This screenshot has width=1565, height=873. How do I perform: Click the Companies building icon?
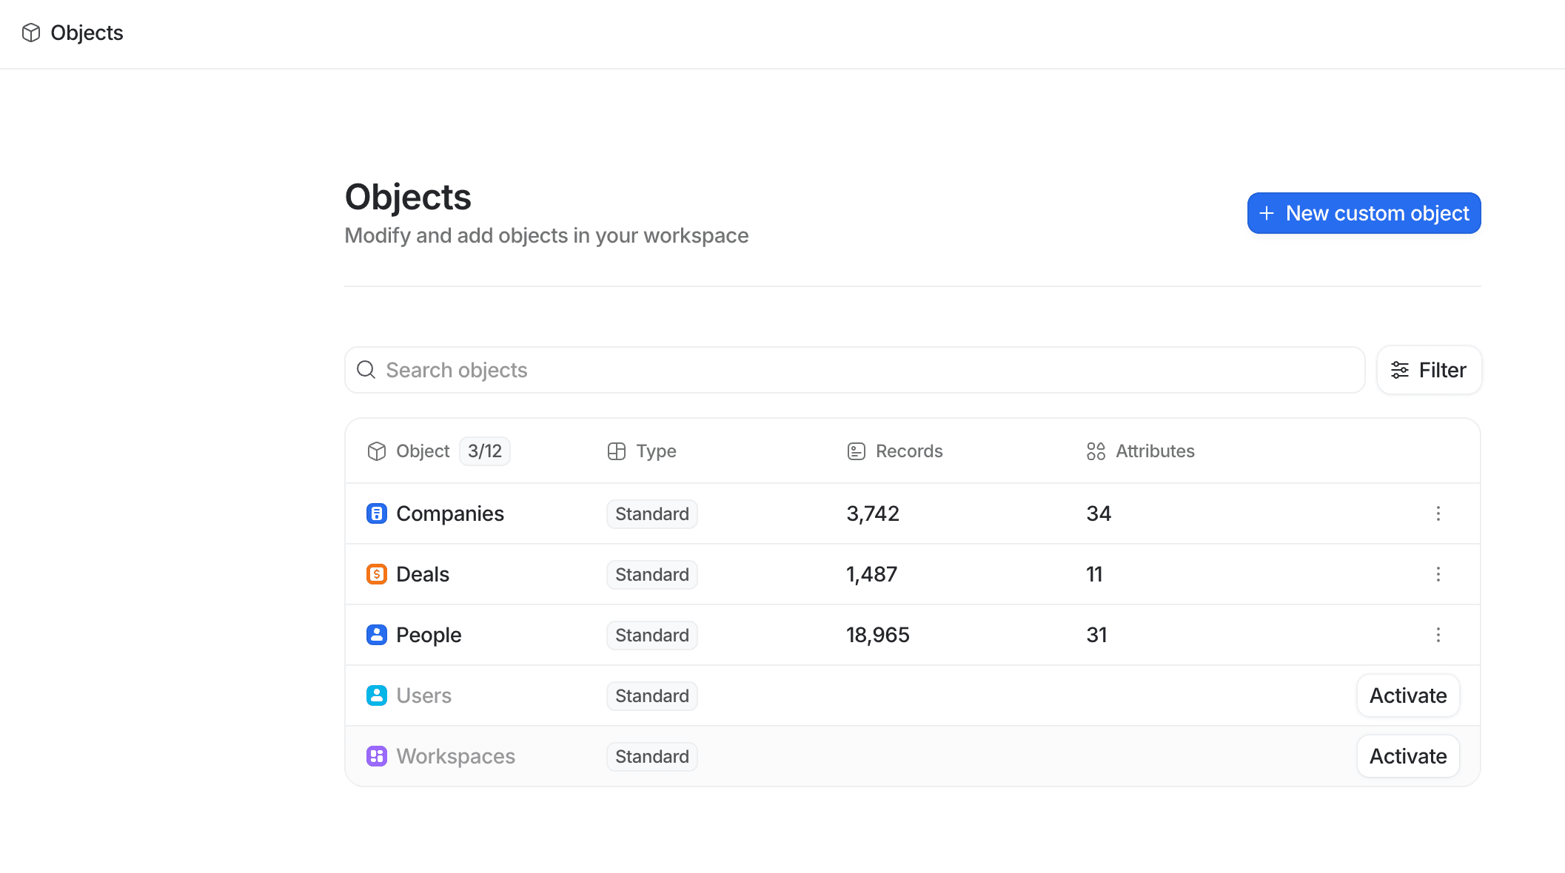[x=377, y=513]
